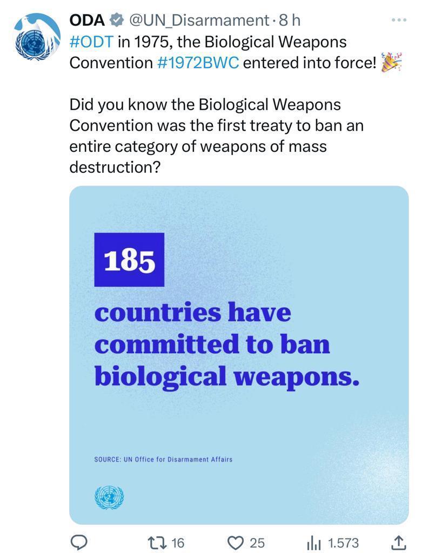Open the three-dot more options menu
The image size is (422, 553).
pos(399,21)
